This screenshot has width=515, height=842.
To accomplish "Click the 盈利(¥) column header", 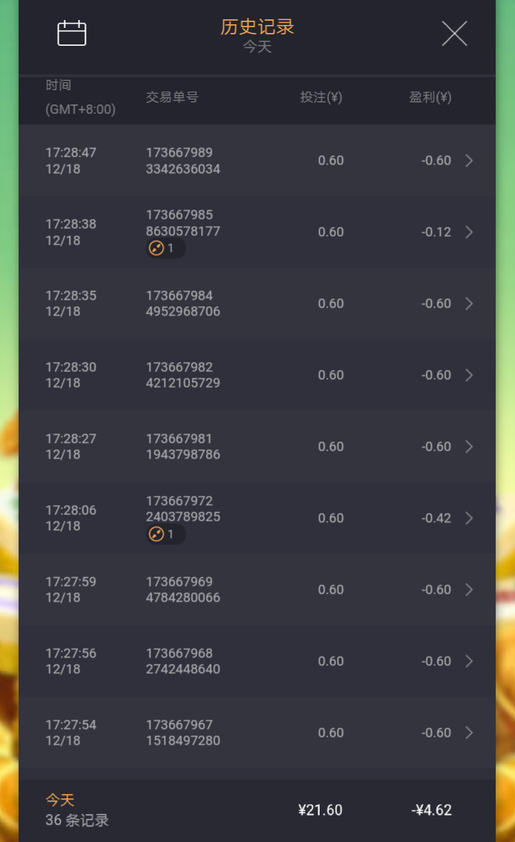I will click(x=430, y=97).
